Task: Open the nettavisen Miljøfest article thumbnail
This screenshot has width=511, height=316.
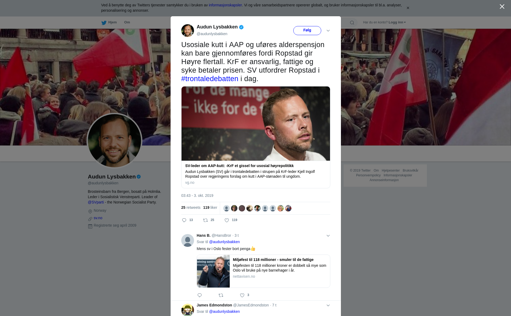Action: coord(213,271)
